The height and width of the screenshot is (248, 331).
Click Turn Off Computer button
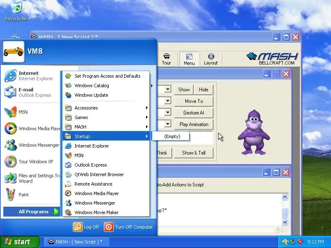pyautogui.click(x=128, y=227)
